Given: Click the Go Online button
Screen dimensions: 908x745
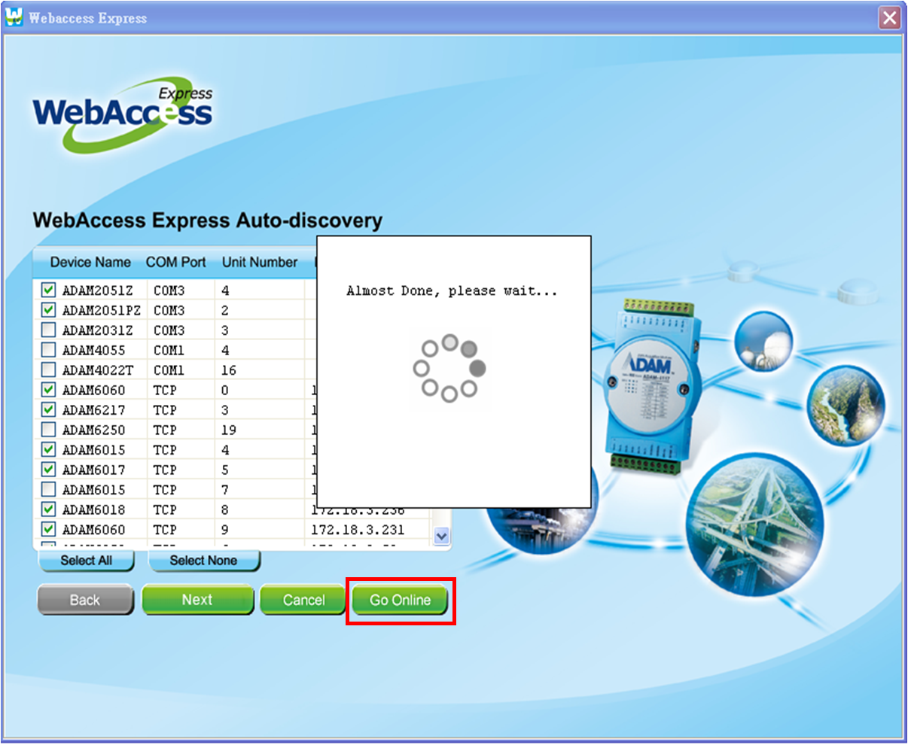Looking at the screenshot, I should click(x=400, y=600).
